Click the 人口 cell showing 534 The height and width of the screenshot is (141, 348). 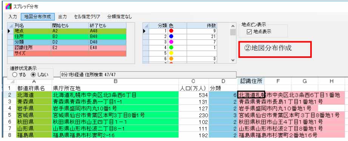pyautogui.click(x=194, y=95)
